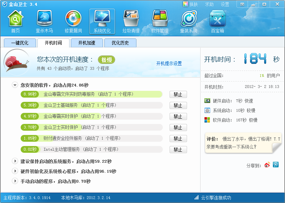Click the 硬件启动 hardware icon
The width and height of the screenshot is (285, 203).
(207, 101)
